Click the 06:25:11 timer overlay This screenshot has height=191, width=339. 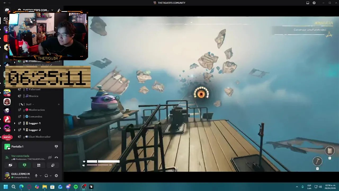[x=48, y=77]
